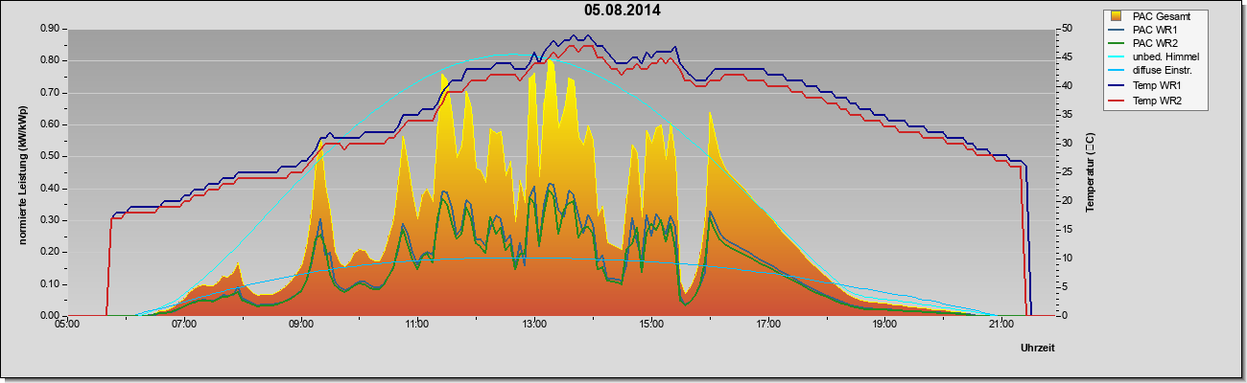This screenshot has height=383, width=1247.
Task: Click the 0.50 power axis value
Action: (x=50, y=156)
